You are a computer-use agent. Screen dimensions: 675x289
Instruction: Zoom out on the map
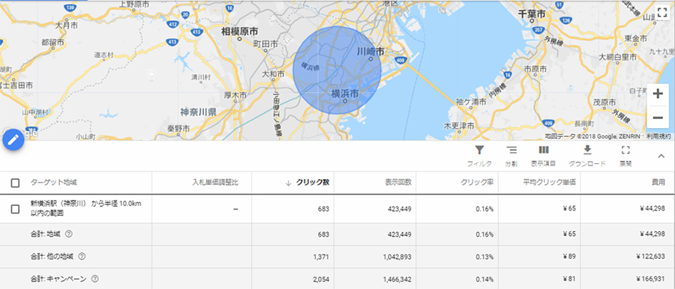[657, 118]
